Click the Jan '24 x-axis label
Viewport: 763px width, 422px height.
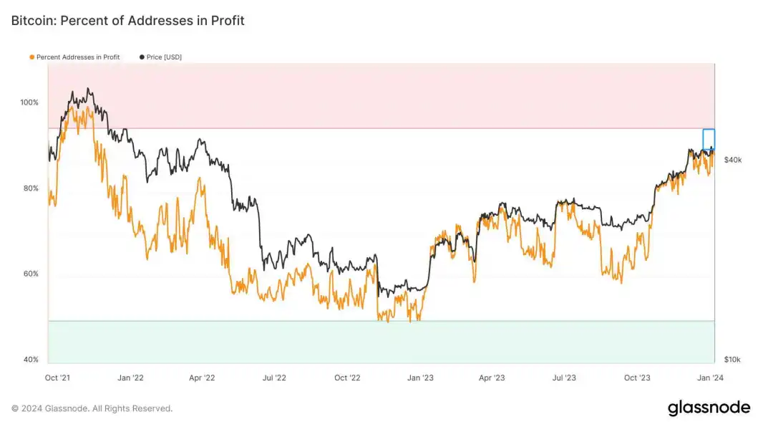(709, 378)
